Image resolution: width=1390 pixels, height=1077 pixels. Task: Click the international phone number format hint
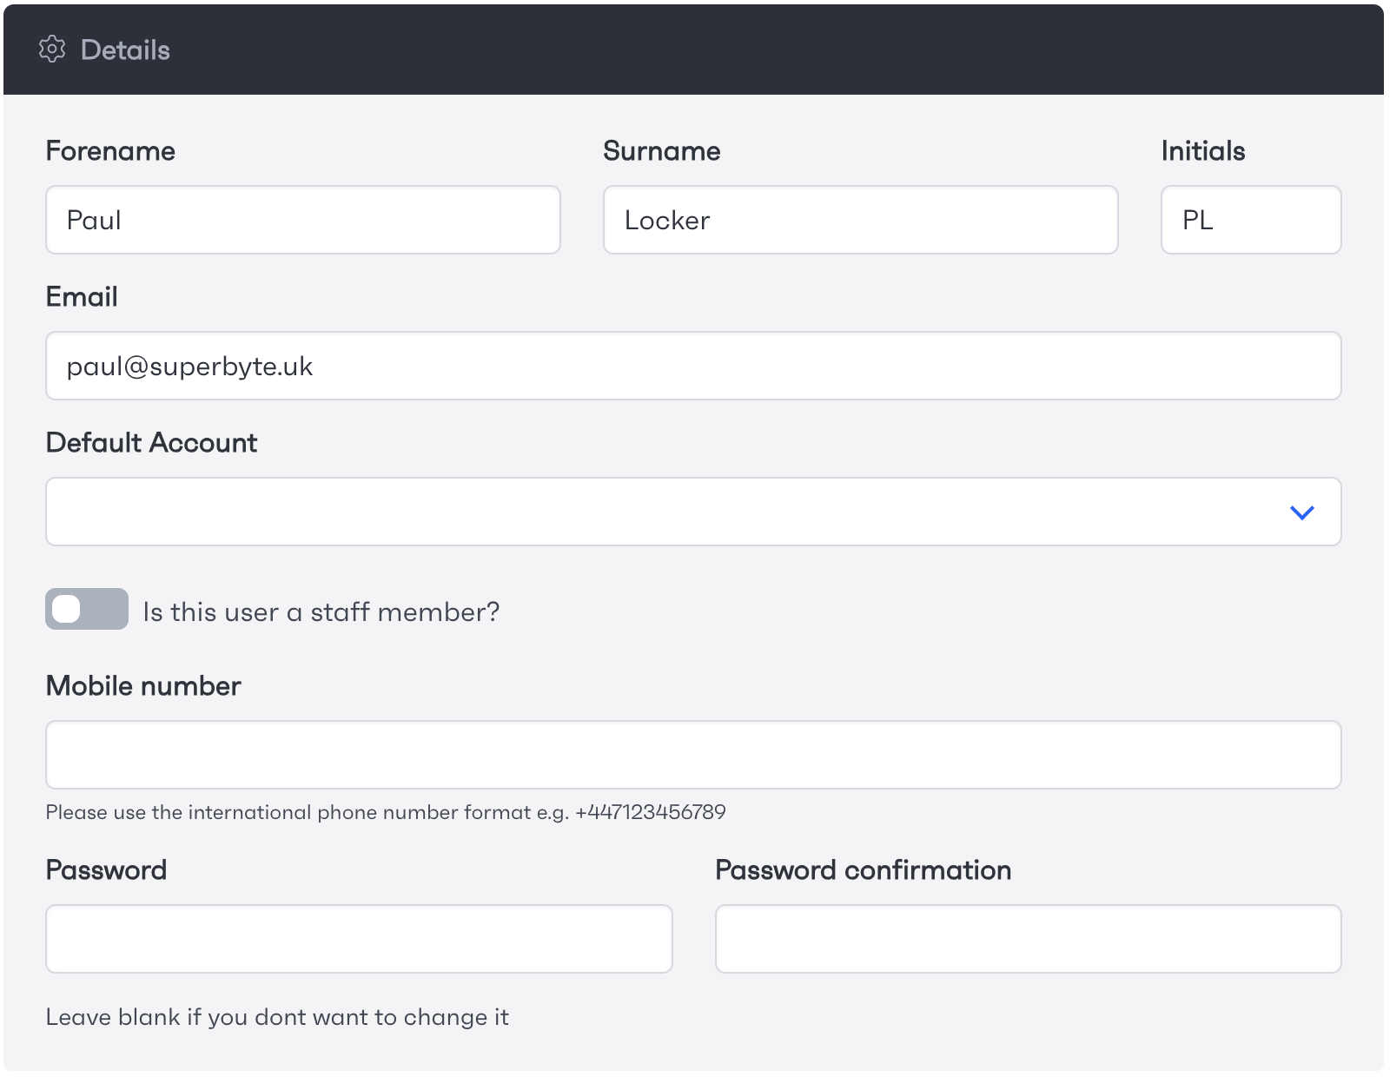pyautogui.click(x=386, y=812)
